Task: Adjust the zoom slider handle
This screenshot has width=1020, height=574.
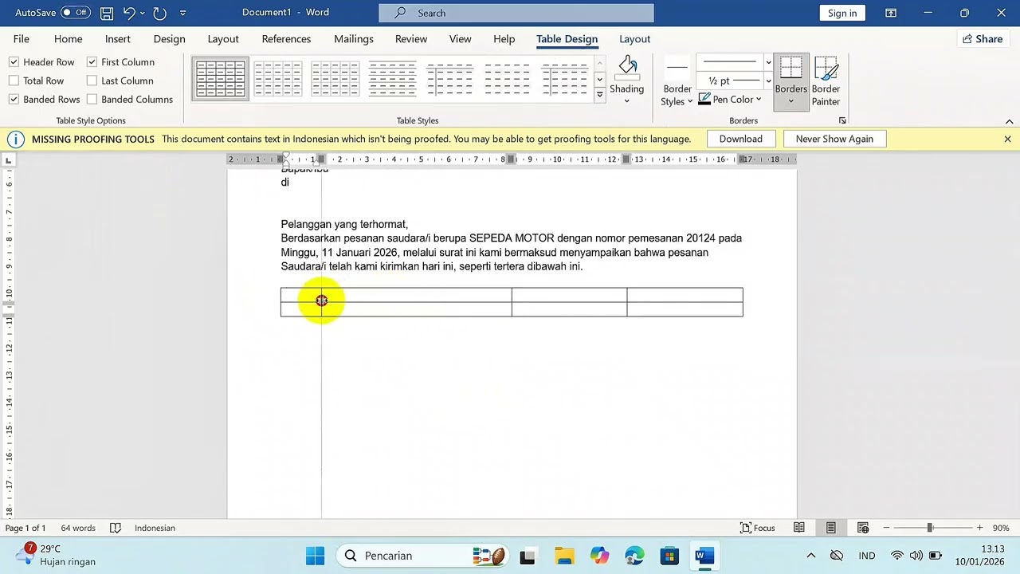Action: 929,528
